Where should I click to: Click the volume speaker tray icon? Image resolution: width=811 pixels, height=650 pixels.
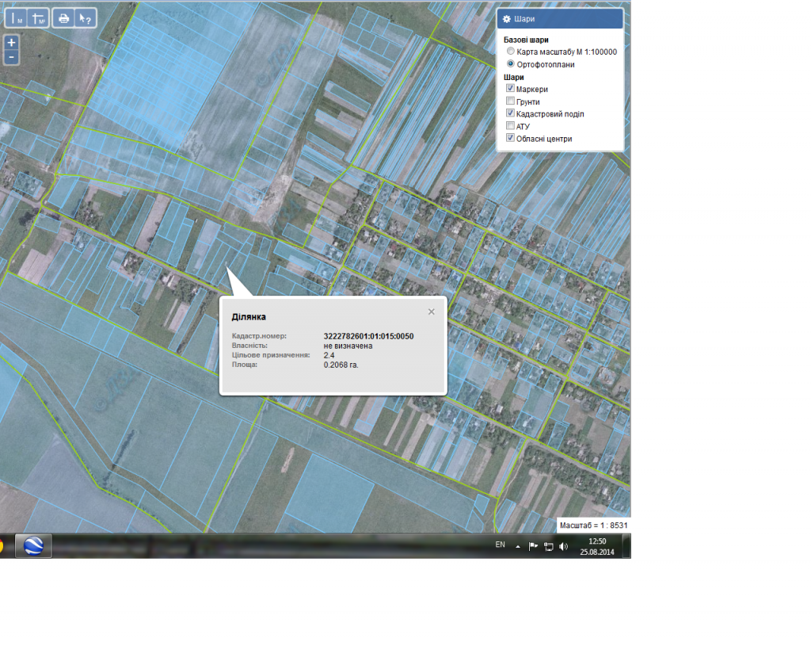(x=563, y=546)
